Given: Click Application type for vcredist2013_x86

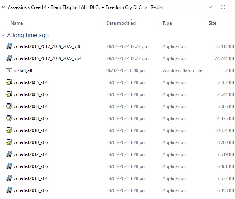Looking at the screenshot, I should (x=174, y=190).
